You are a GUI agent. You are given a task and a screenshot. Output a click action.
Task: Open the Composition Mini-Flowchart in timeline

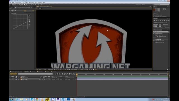pos(55,74)
